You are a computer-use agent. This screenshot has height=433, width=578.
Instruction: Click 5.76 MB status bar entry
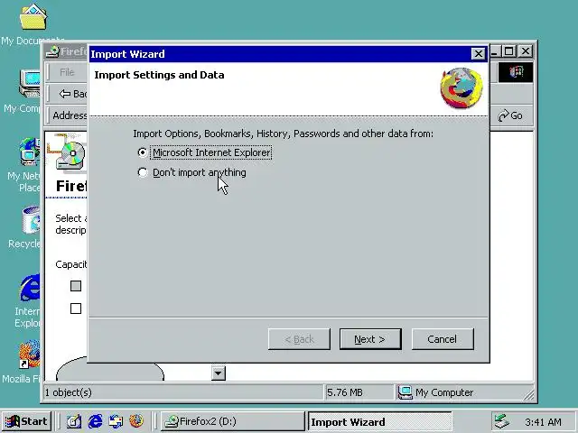pos(345,392)
